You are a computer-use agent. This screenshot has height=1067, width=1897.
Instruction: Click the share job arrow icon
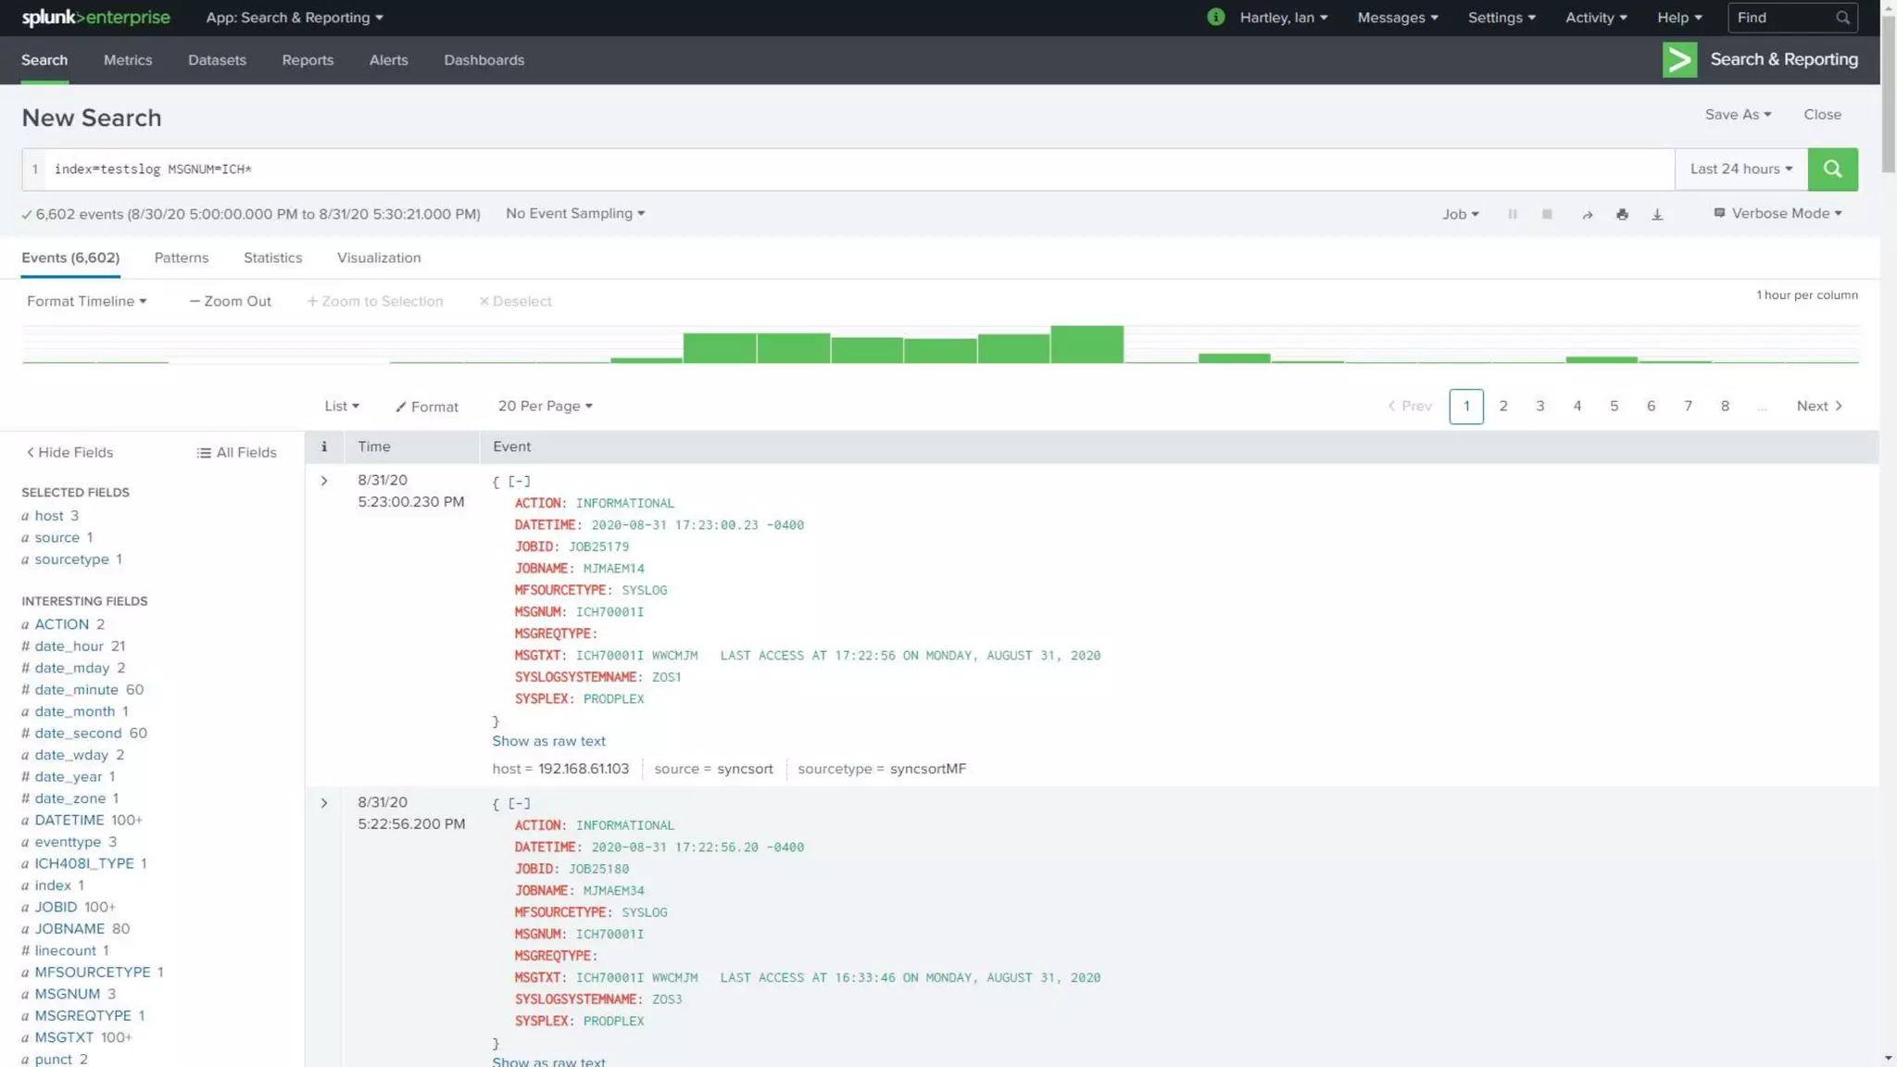[1587, 214]
